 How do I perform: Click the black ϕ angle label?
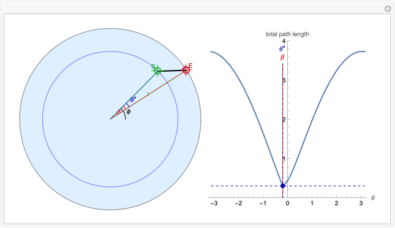[x=129, y=112]
